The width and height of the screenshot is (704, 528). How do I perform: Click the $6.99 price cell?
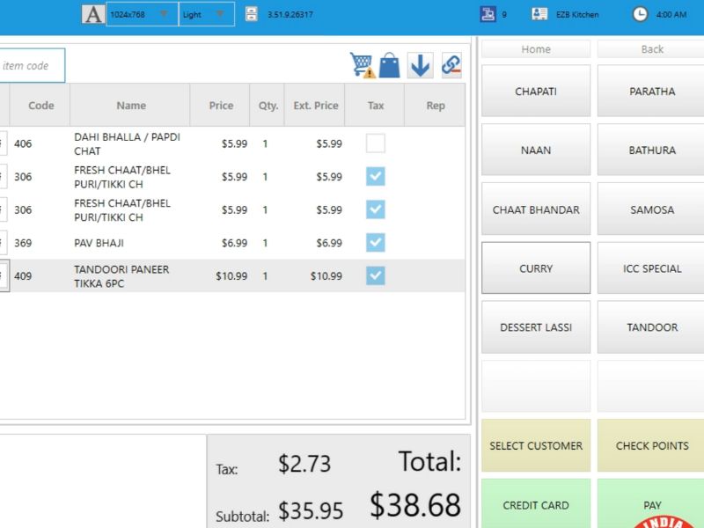tap(234, 243)
